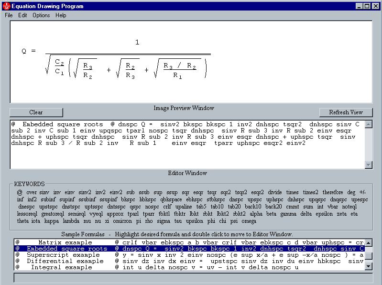382x285 pixels.
Task: Minimize the Equation Drawing Program window
Action: 359,6
